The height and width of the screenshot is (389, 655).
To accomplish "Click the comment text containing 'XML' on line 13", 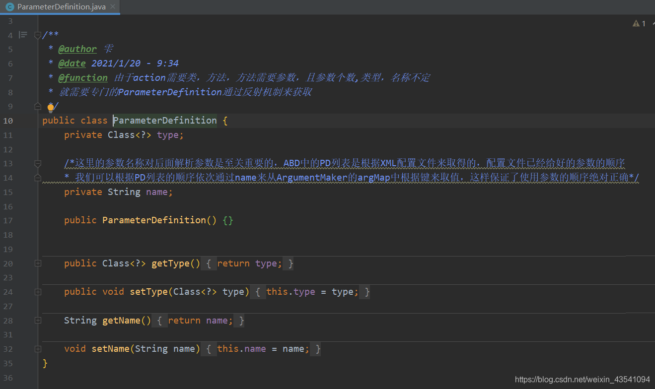I will tap(345, 163).
